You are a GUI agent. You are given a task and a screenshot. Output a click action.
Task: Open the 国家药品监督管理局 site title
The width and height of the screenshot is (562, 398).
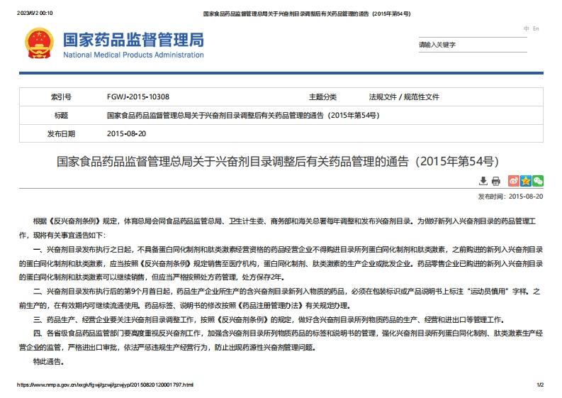(x=133, y=38)
